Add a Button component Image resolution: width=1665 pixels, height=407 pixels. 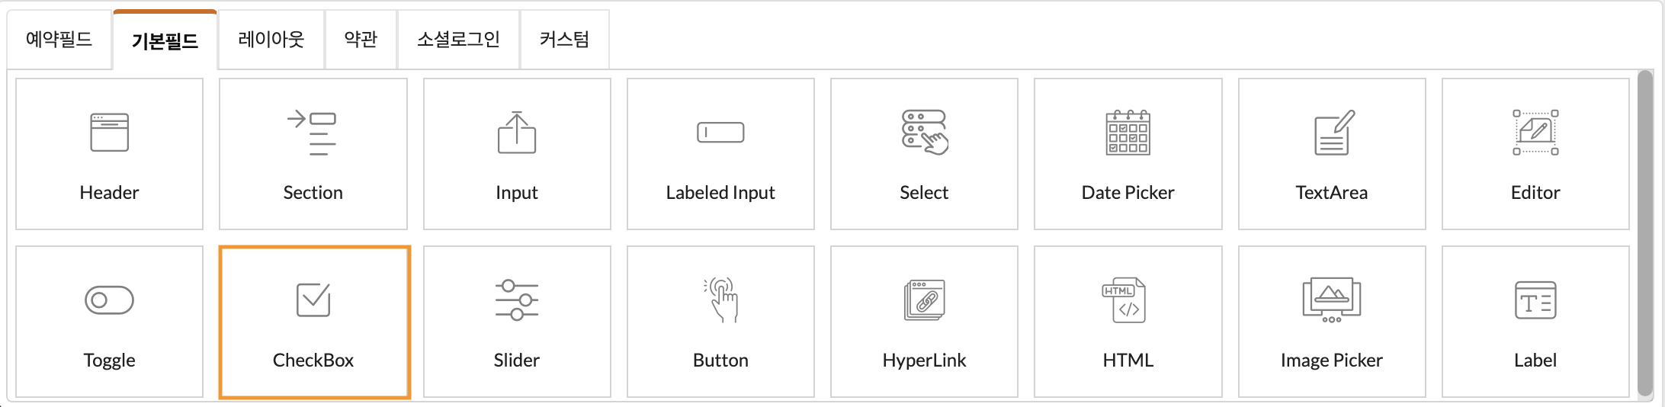pyautogui.click(x=720, y=322)
